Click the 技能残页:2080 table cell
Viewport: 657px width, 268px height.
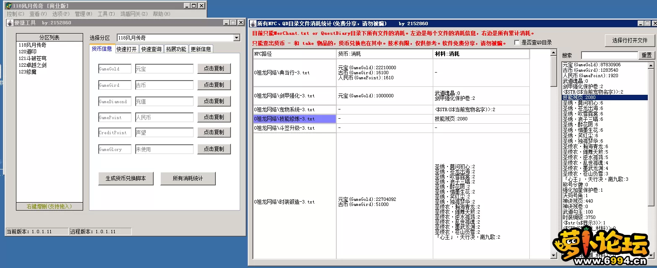[481, 119]
